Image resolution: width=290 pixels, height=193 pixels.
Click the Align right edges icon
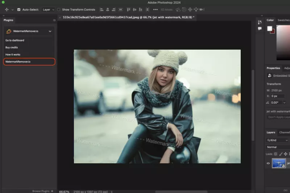(113, 10)
